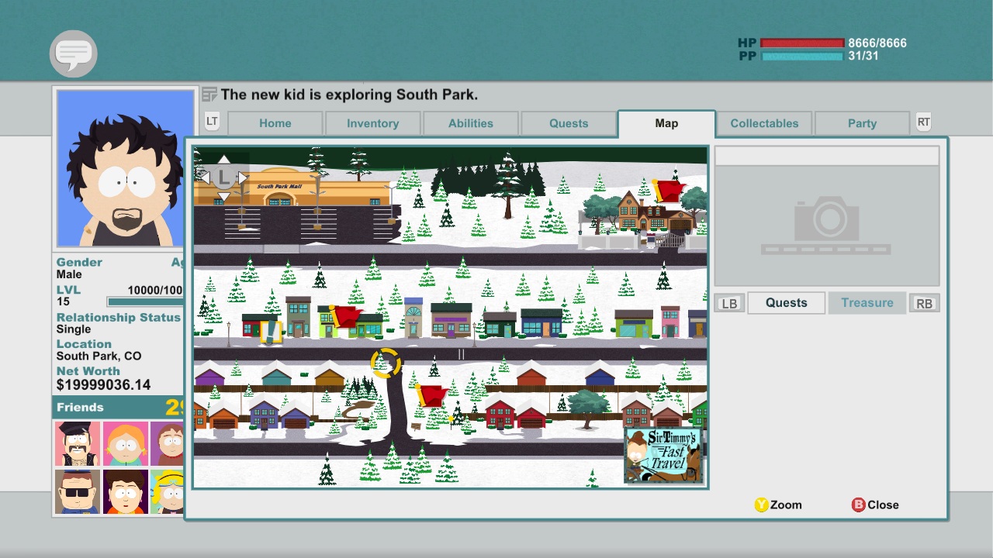Click the yellow exclamation mark map marker
Viewport: 993px width, 558px height.
click(270, 332)
